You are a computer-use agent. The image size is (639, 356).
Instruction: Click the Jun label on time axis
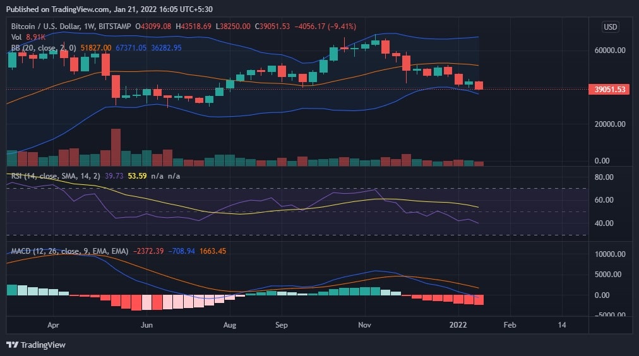[146, 325]
